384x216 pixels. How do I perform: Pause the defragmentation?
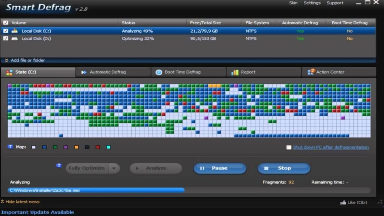coord(220,168)
